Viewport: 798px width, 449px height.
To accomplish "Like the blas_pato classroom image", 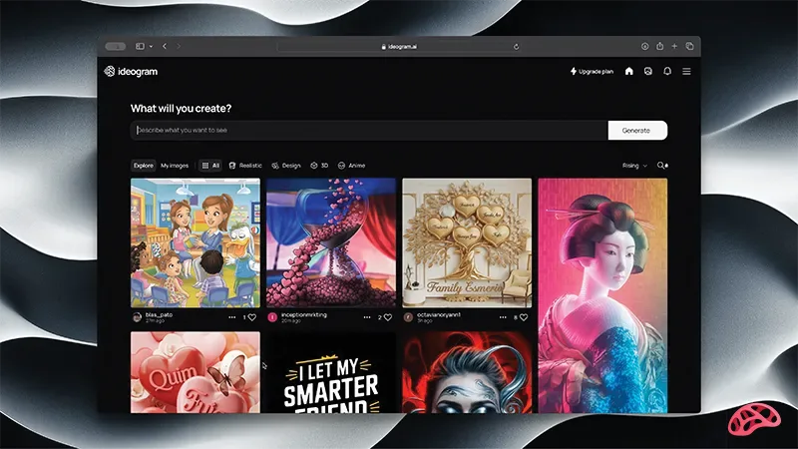I will [x=251, y=316].
